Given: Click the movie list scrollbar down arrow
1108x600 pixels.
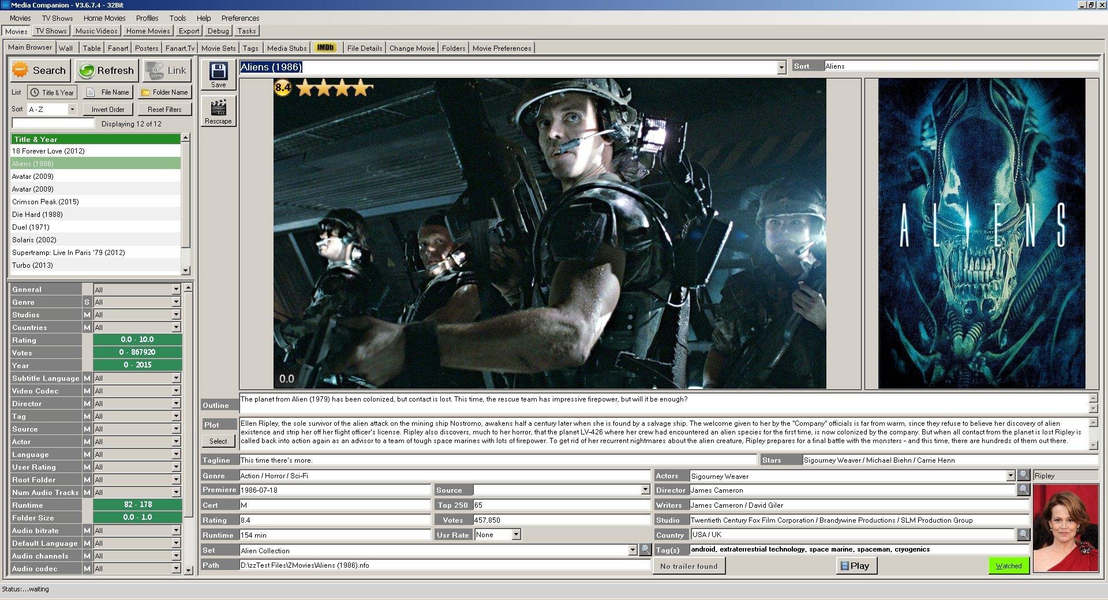Looking at the screenshot, I should (186, 270).
